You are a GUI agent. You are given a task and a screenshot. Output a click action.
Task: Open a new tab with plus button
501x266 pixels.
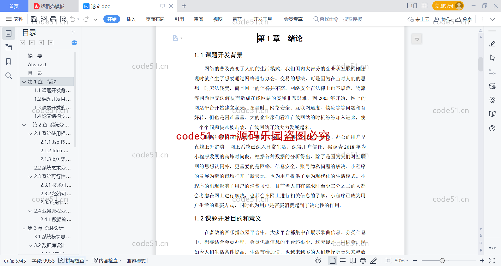[x=184, y=6]
